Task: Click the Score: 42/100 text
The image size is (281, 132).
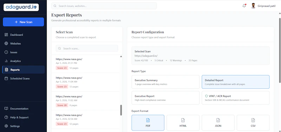Action: point(141,60)
